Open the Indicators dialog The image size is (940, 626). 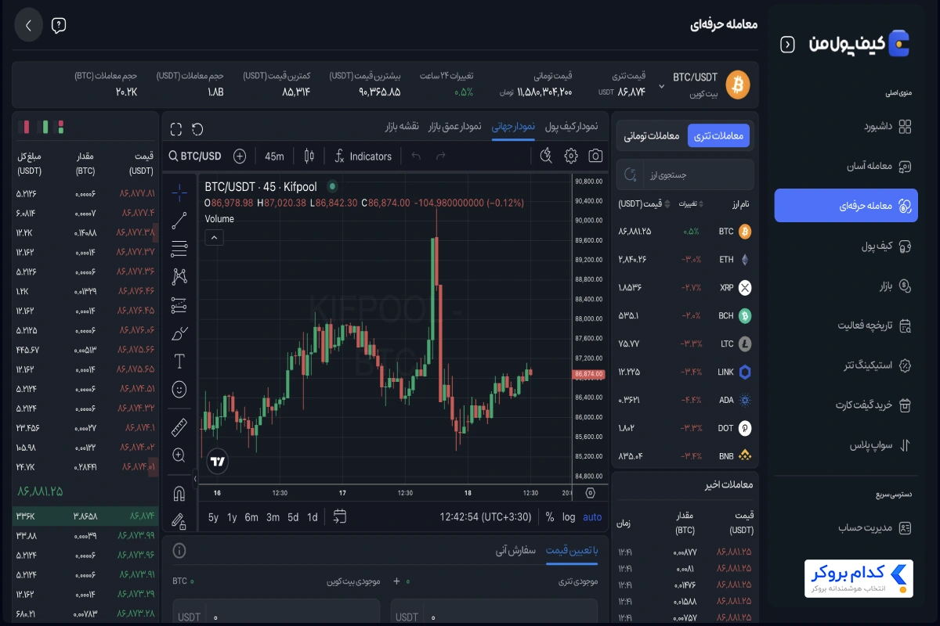tap(363, 156)
